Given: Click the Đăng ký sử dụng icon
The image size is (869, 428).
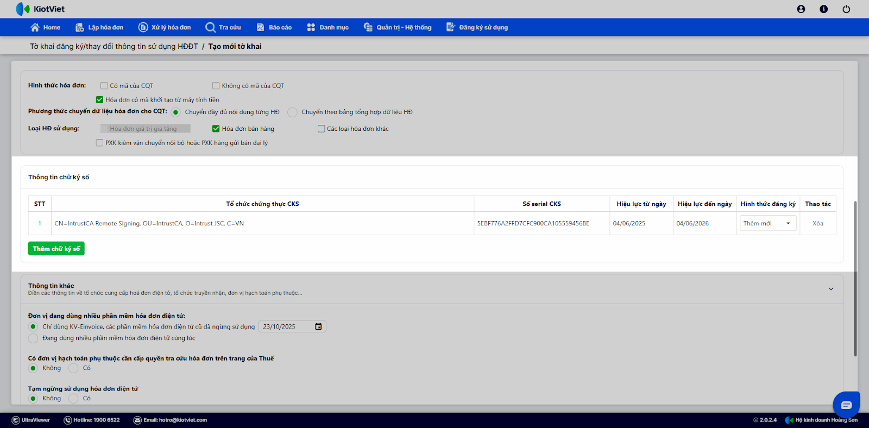Looking at the screenshot, I should (451, 27).
